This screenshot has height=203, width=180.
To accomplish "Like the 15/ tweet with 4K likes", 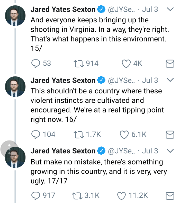I will pyautogui.click(x=126, y=63).
